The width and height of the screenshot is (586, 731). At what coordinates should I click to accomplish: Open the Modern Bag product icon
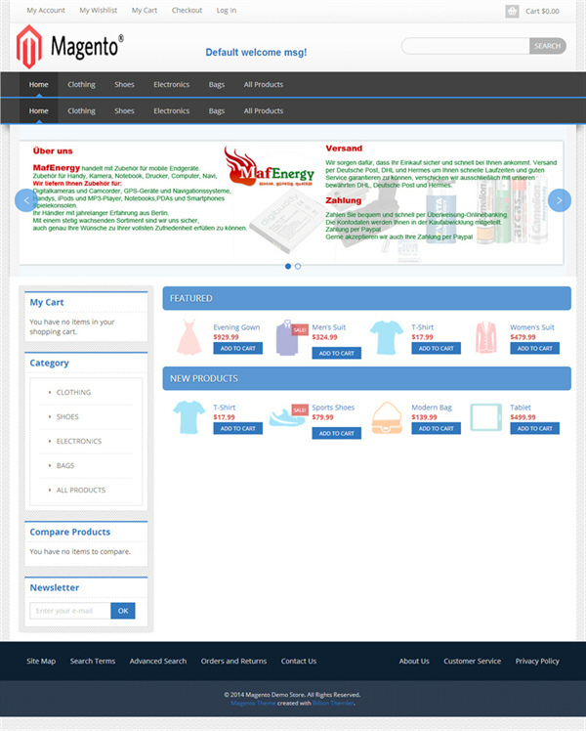pyautogui.click(x=387, y=417)
